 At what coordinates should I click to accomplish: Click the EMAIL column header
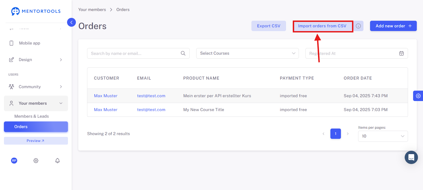(x=144, y=78)
